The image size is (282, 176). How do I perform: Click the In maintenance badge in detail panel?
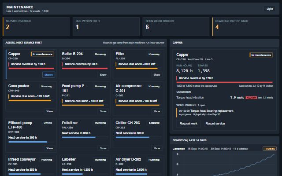[261, 55]
